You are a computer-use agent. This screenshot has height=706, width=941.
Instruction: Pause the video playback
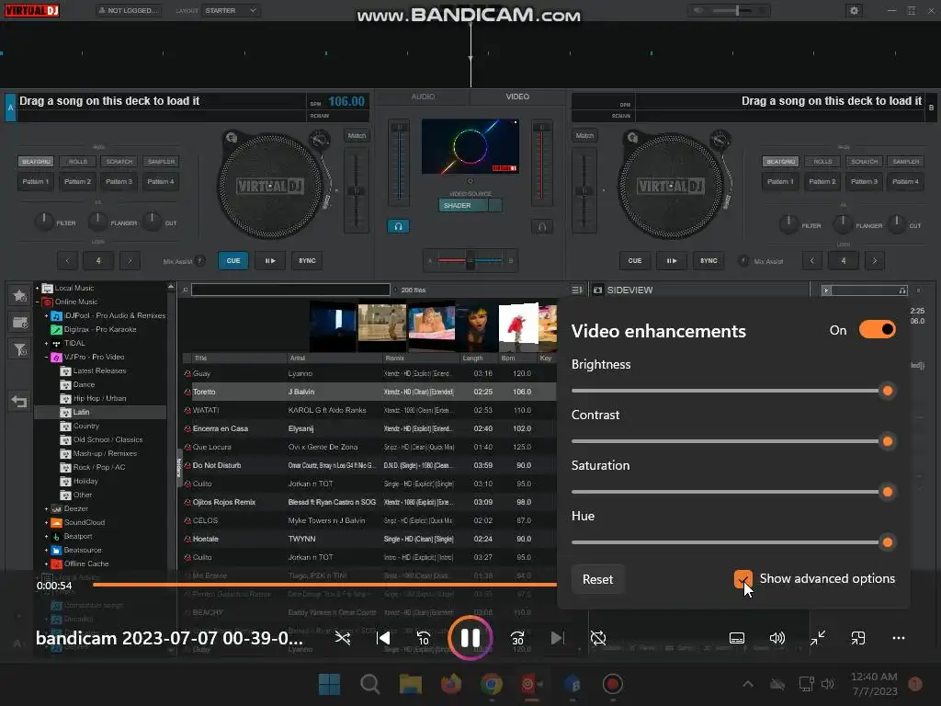tap(470, 638)
